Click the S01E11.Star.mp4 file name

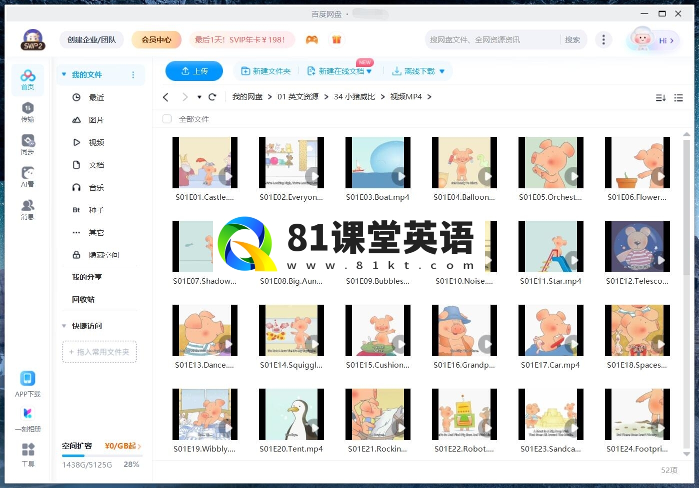(x=551, y=281)
